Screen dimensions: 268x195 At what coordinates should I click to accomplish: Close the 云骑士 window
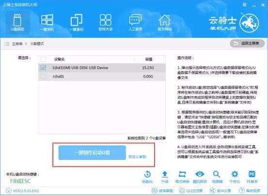263,5
